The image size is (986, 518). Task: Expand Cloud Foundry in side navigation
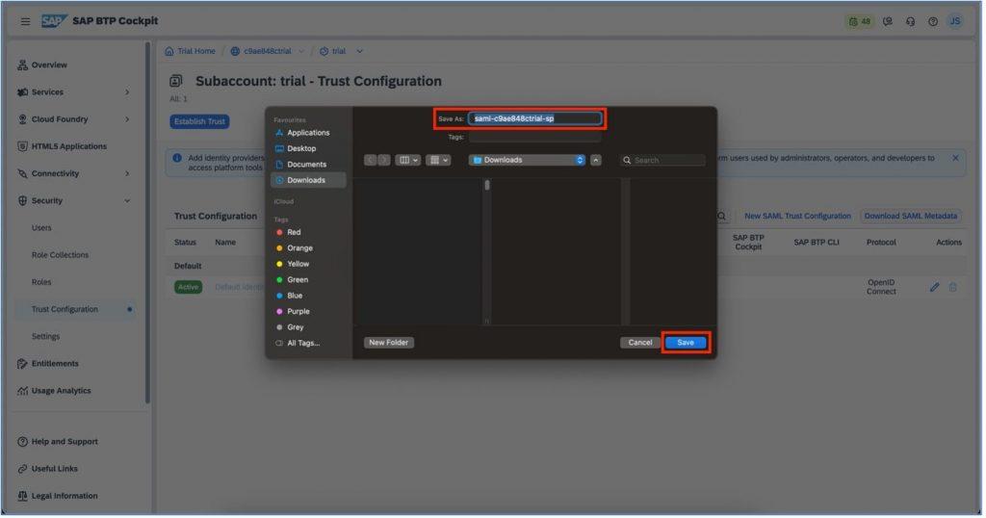click(x=128, y=119)
